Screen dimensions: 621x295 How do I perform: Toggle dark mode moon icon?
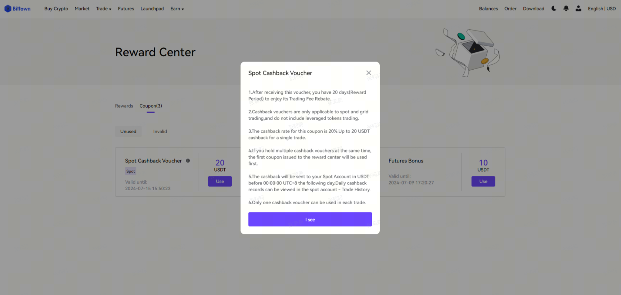pyautogui.click(x=554, y=8)
